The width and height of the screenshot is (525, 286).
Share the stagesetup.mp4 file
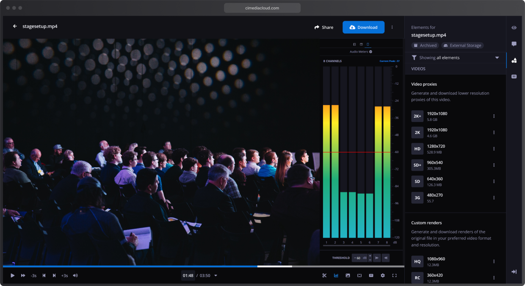click(323, 27)
